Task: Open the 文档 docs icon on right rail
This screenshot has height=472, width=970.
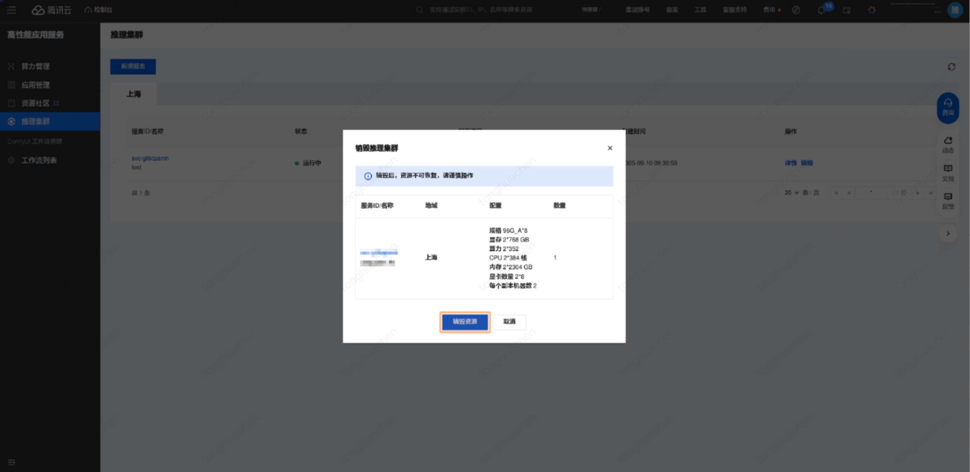Action: pyautogui.click(x=948, y=172)
